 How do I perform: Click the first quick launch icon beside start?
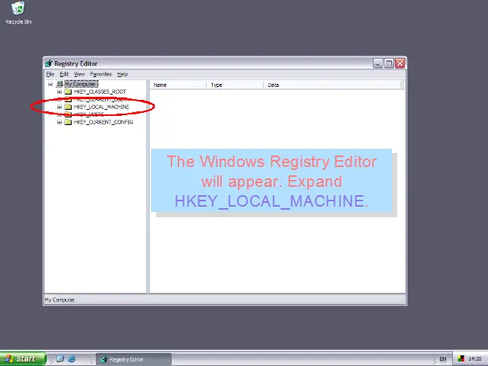[60, 359]
